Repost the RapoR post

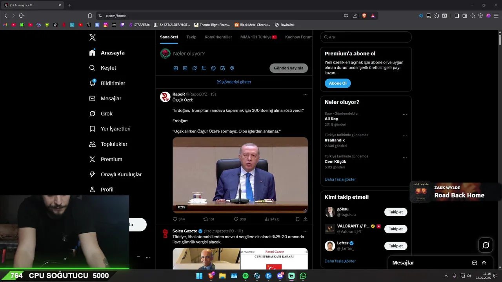(209, 219)
